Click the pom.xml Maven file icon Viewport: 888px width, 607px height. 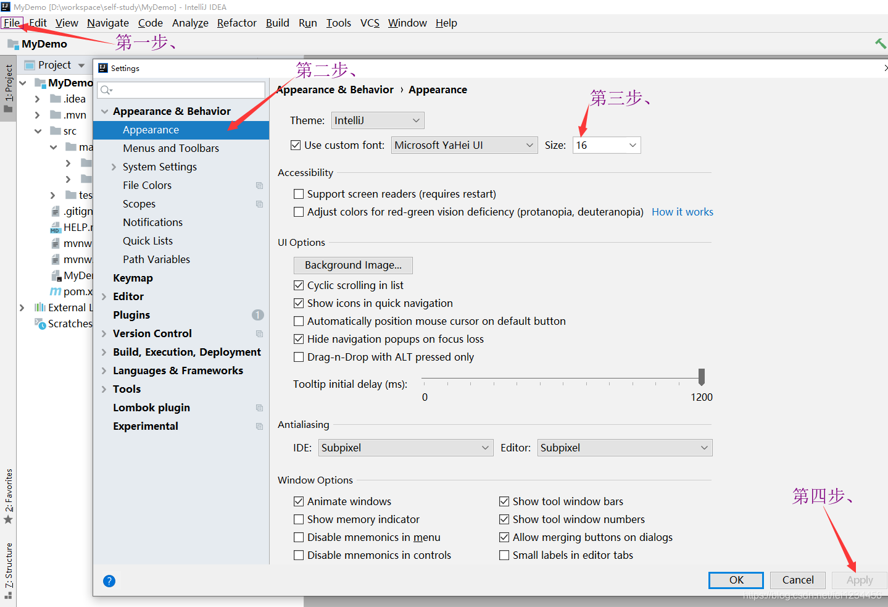56,291
